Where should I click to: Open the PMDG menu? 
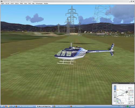[22, 4]
